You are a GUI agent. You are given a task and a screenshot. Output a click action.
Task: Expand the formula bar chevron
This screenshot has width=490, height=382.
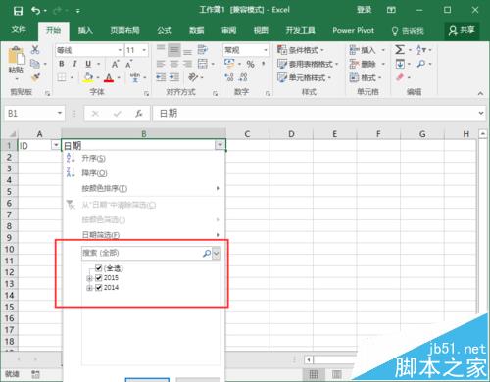[481, 113]
